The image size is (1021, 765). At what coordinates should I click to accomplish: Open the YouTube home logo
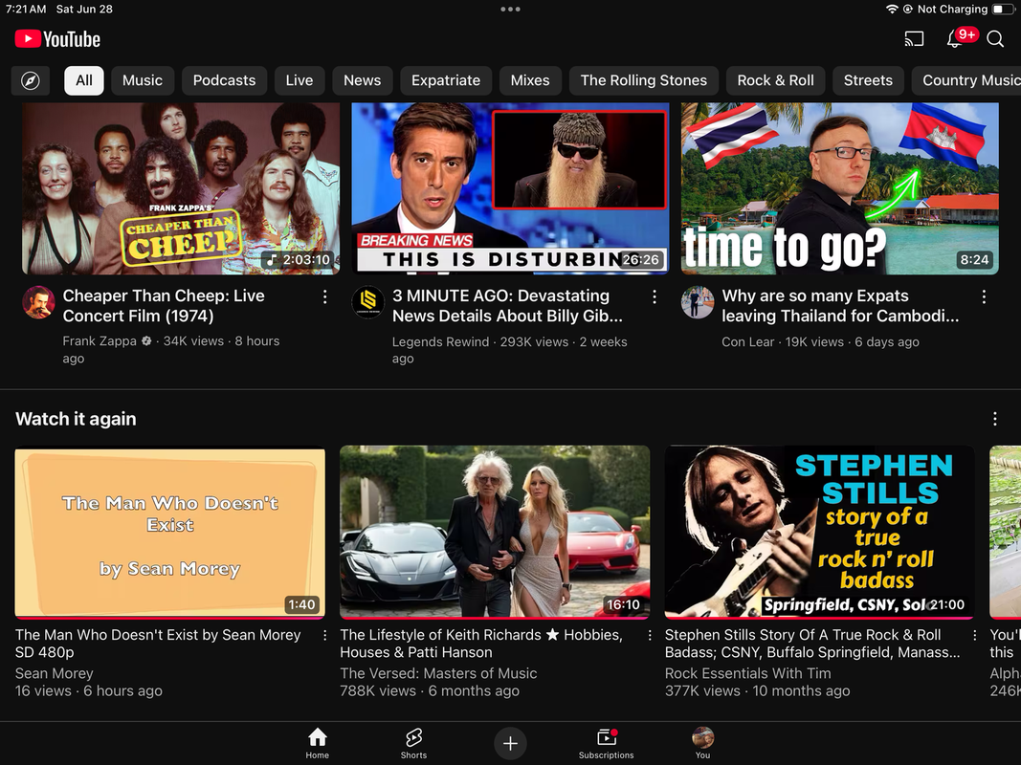57,39
